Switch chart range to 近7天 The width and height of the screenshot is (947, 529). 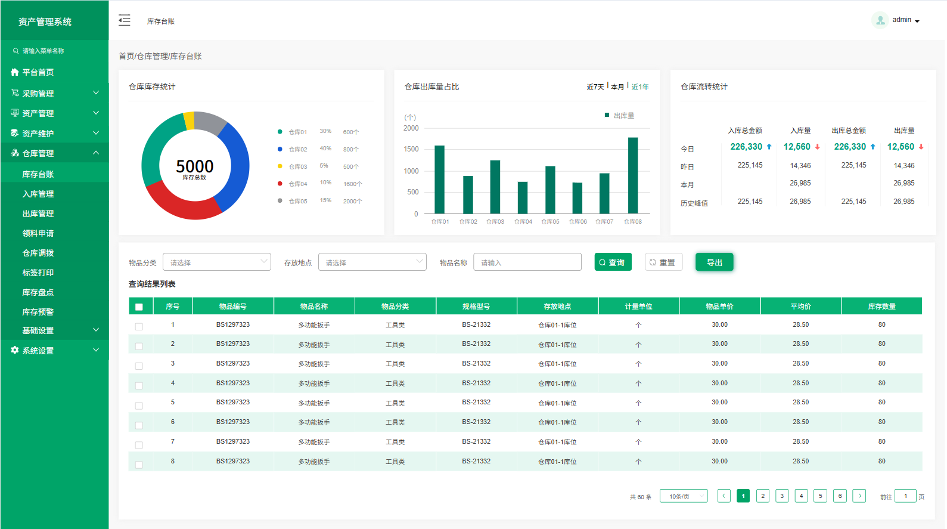595,87
